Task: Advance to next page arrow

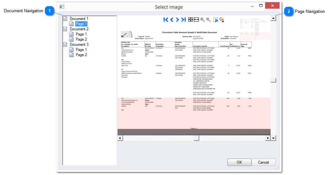Action: [x=178, y=20]
